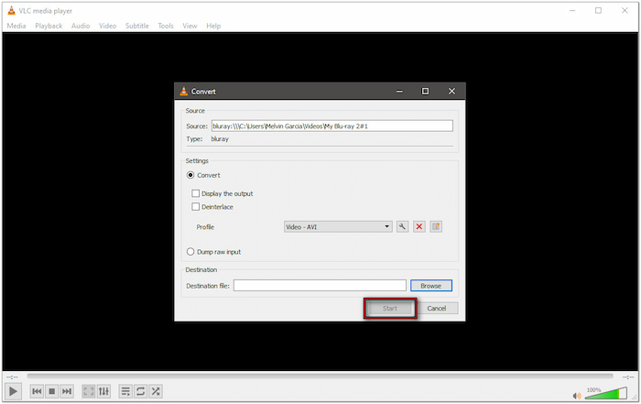Screen dimensions: 641x404
Task: Stop playback with the stop button
Action: 52,391
